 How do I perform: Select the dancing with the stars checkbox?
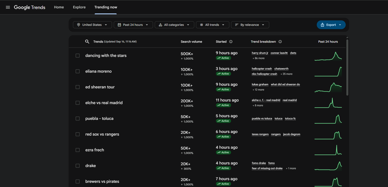click(x=77, y=56)
